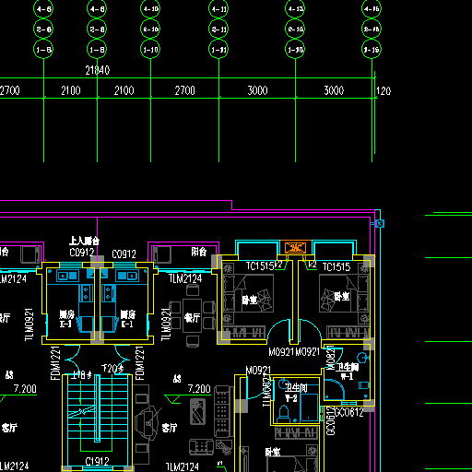Click the 餐厅 dining room label

click(193, 317)
